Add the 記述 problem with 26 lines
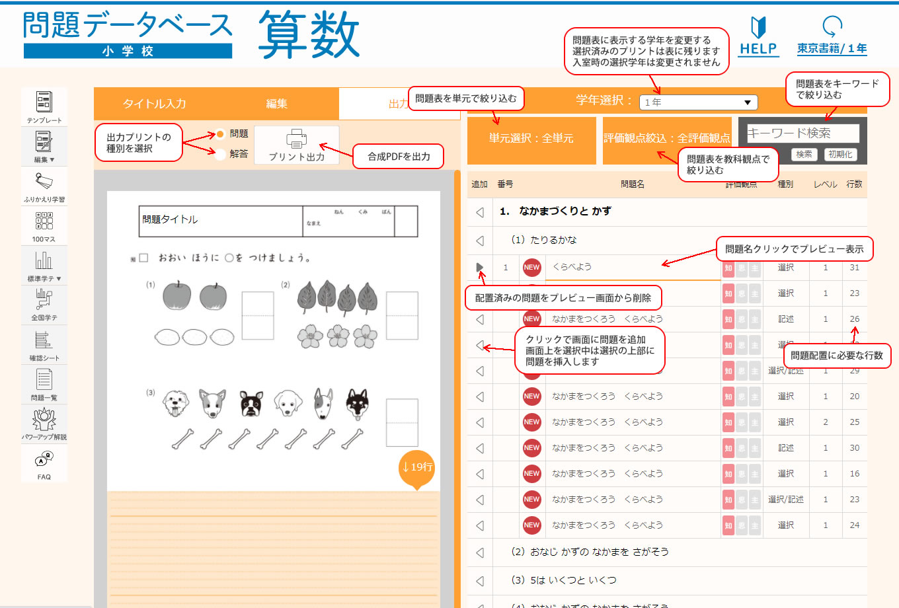Viewport: 899px width, 608px height. pos(480,319)
